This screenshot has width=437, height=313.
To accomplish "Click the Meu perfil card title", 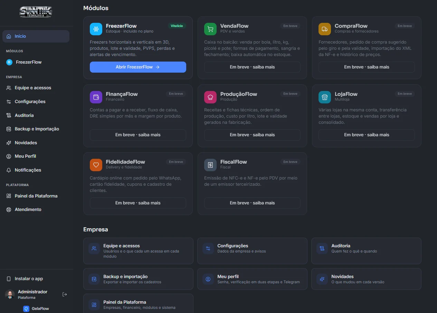I will [x=228, y=277].
